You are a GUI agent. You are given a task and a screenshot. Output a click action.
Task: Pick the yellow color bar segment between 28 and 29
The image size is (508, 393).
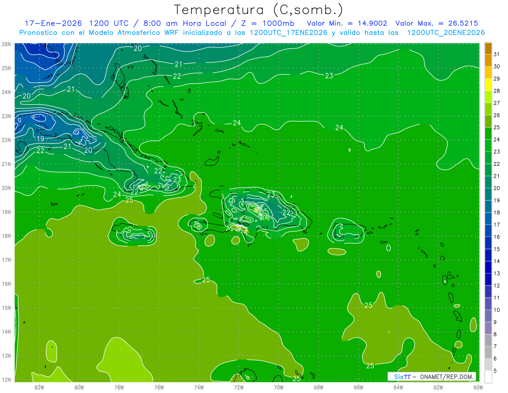pos(488,85)
